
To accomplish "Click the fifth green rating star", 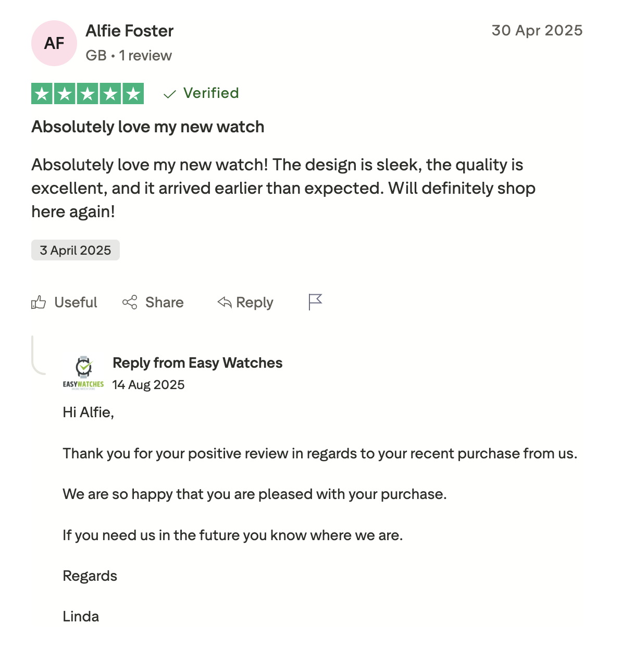I will (133, 94).
